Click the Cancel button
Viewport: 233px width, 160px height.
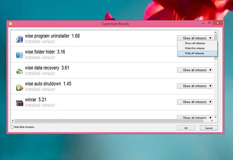(209, 128)
